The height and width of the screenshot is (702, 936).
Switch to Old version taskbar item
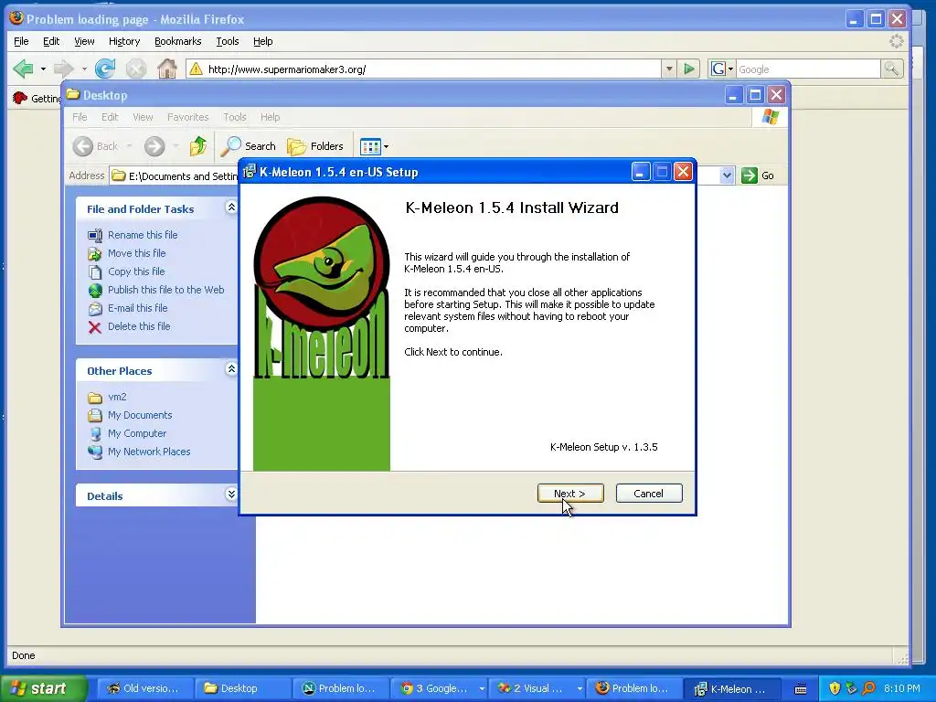pyautogui.click(x=144, y=688)
